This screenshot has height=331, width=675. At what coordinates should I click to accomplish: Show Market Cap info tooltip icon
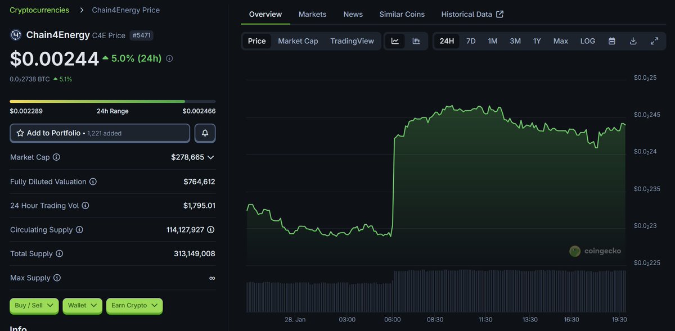(56, 157)
